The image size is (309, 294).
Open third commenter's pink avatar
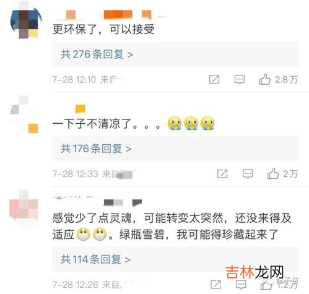point(24,208)
